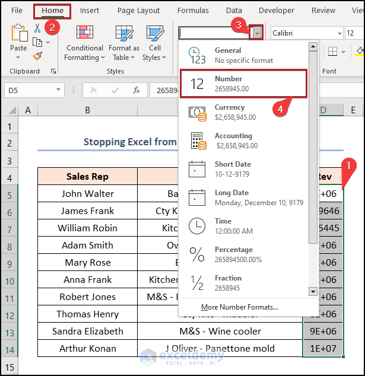Switch to the Formulas tab
Viewport: 365px width, 376px height.
coord(193,11)
